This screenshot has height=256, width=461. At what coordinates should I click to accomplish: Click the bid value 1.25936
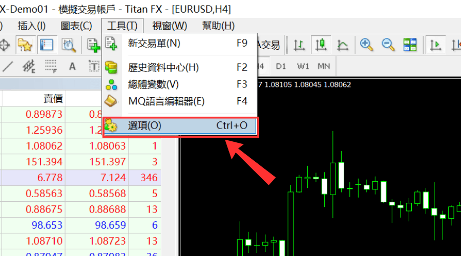[x=44, y=130]
